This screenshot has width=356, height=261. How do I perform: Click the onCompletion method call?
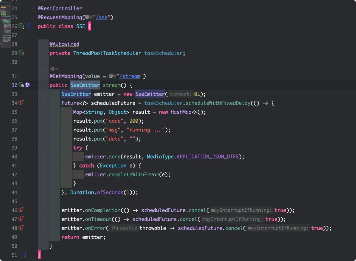pos(103,210)
